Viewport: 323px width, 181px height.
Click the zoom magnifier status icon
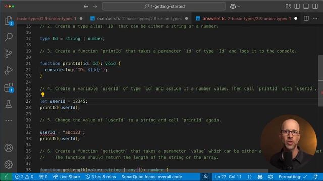click(206, 177)
